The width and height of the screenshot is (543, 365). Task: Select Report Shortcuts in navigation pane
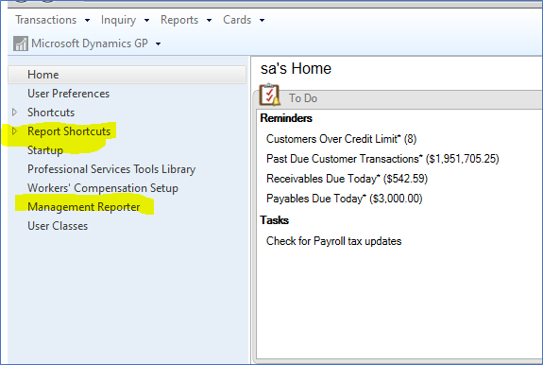click(69, 131)
